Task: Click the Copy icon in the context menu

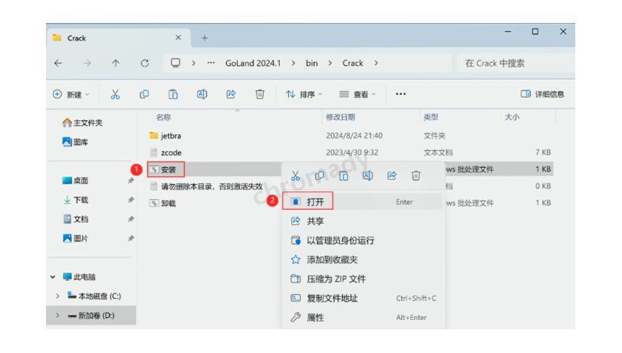Action: 319,175
